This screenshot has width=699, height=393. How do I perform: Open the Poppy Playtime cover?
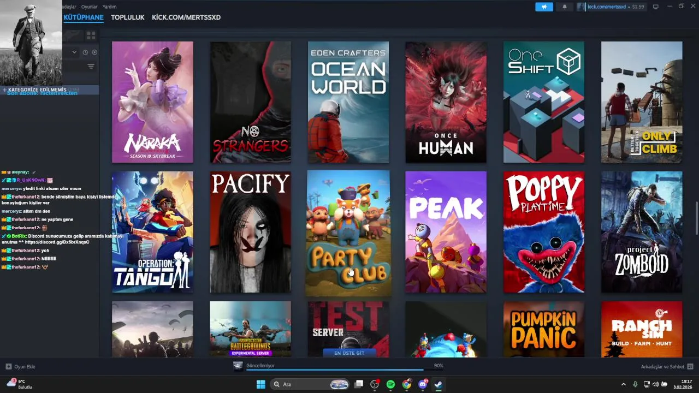(544, 232)
